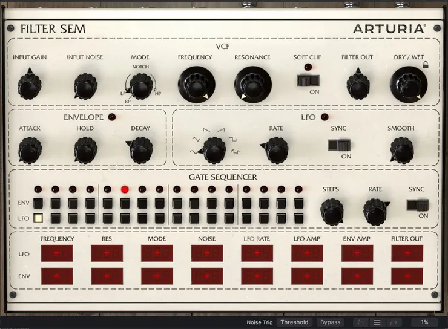Disable the lit LFO gate step 1

(x=38, y=218)
